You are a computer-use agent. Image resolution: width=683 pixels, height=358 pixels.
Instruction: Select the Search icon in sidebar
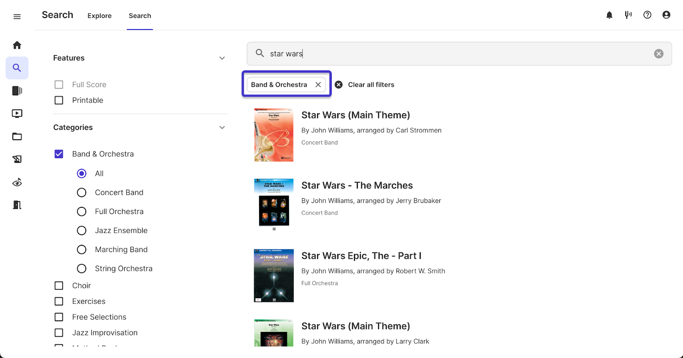(17, 68)
